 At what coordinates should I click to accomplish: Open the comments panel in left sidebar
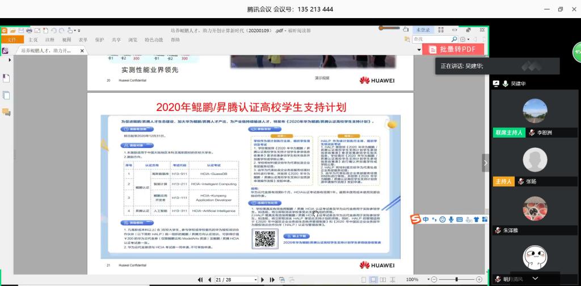pyautogui.click(x=6, y=112)
